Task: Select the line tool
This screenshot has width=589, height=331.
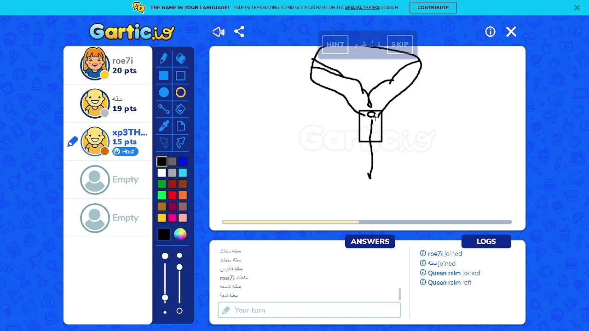Action: (x=164, y=109)
